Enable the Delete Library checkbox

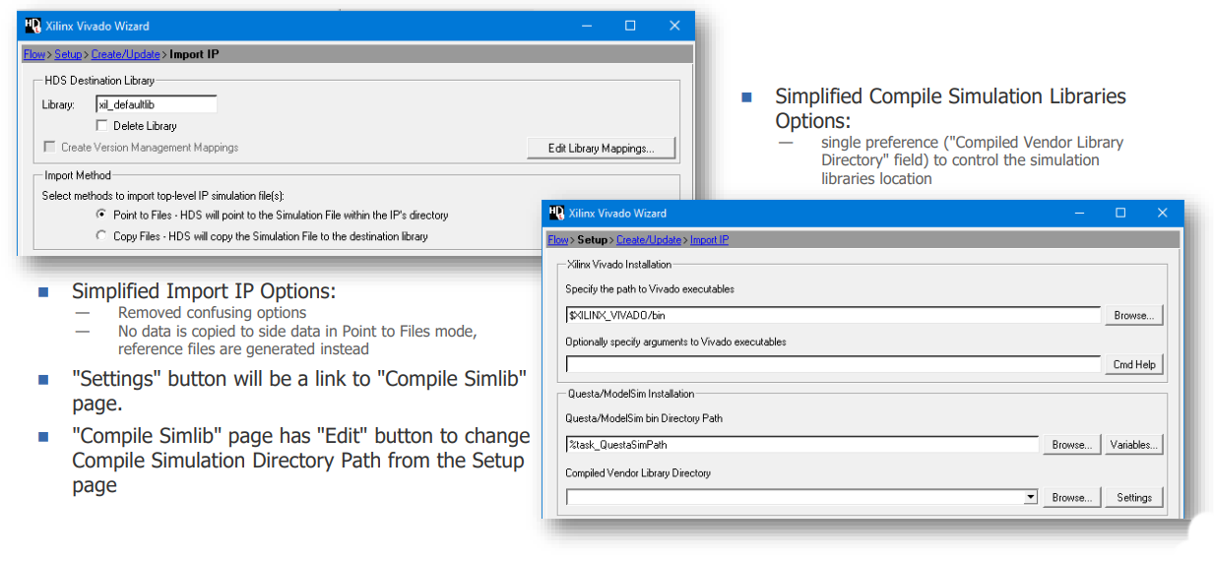coord(101,126)
